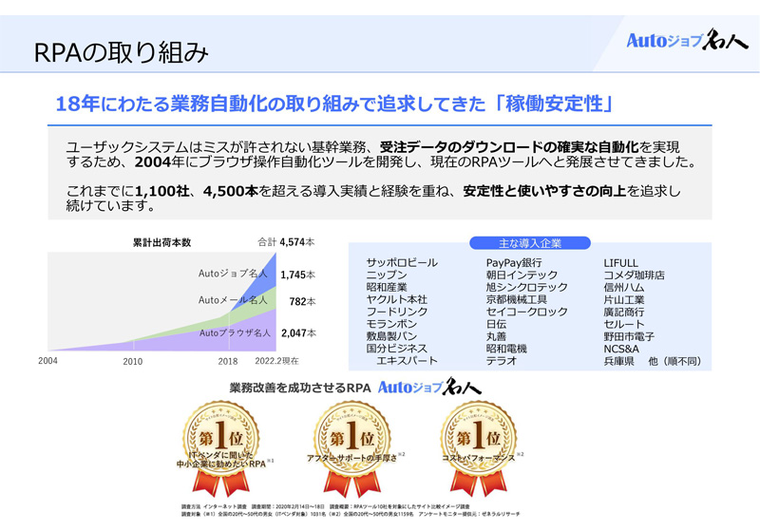
Task: Click the text 他（順不同）
Action: [674, 361]
